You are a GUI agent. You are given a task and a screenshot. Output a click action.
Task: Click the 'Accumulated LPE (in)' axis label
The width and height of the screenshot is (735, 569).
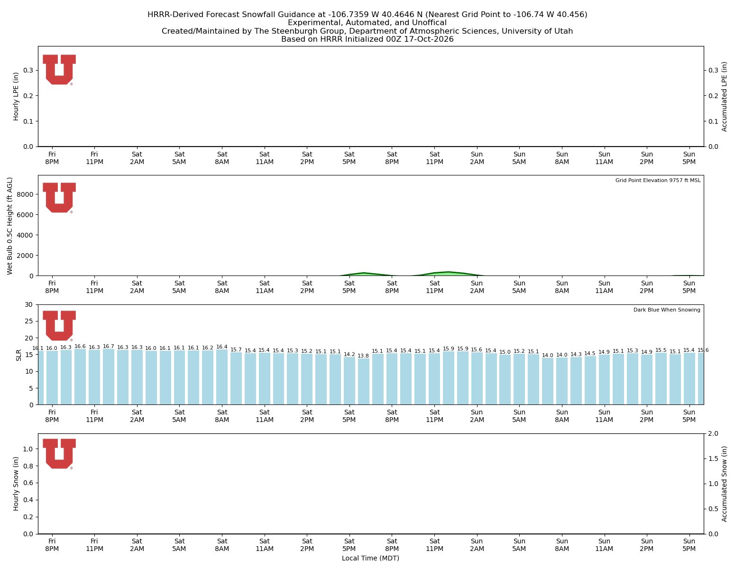tap(725, 96)
